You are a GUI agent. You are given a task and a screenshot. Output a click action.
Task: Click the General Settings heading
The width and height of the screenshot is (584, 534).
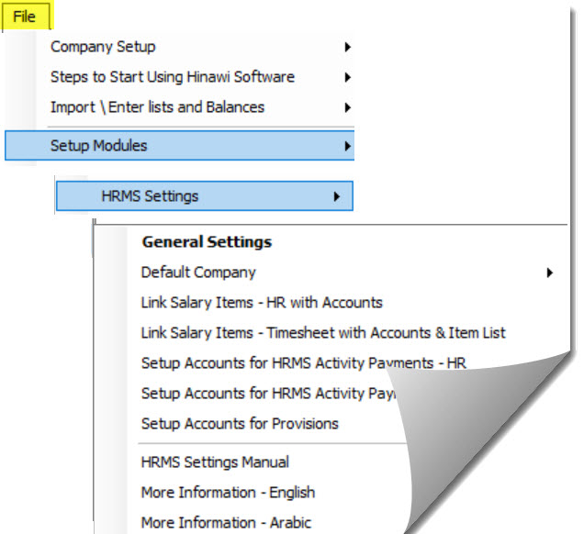tap(208, 242)
